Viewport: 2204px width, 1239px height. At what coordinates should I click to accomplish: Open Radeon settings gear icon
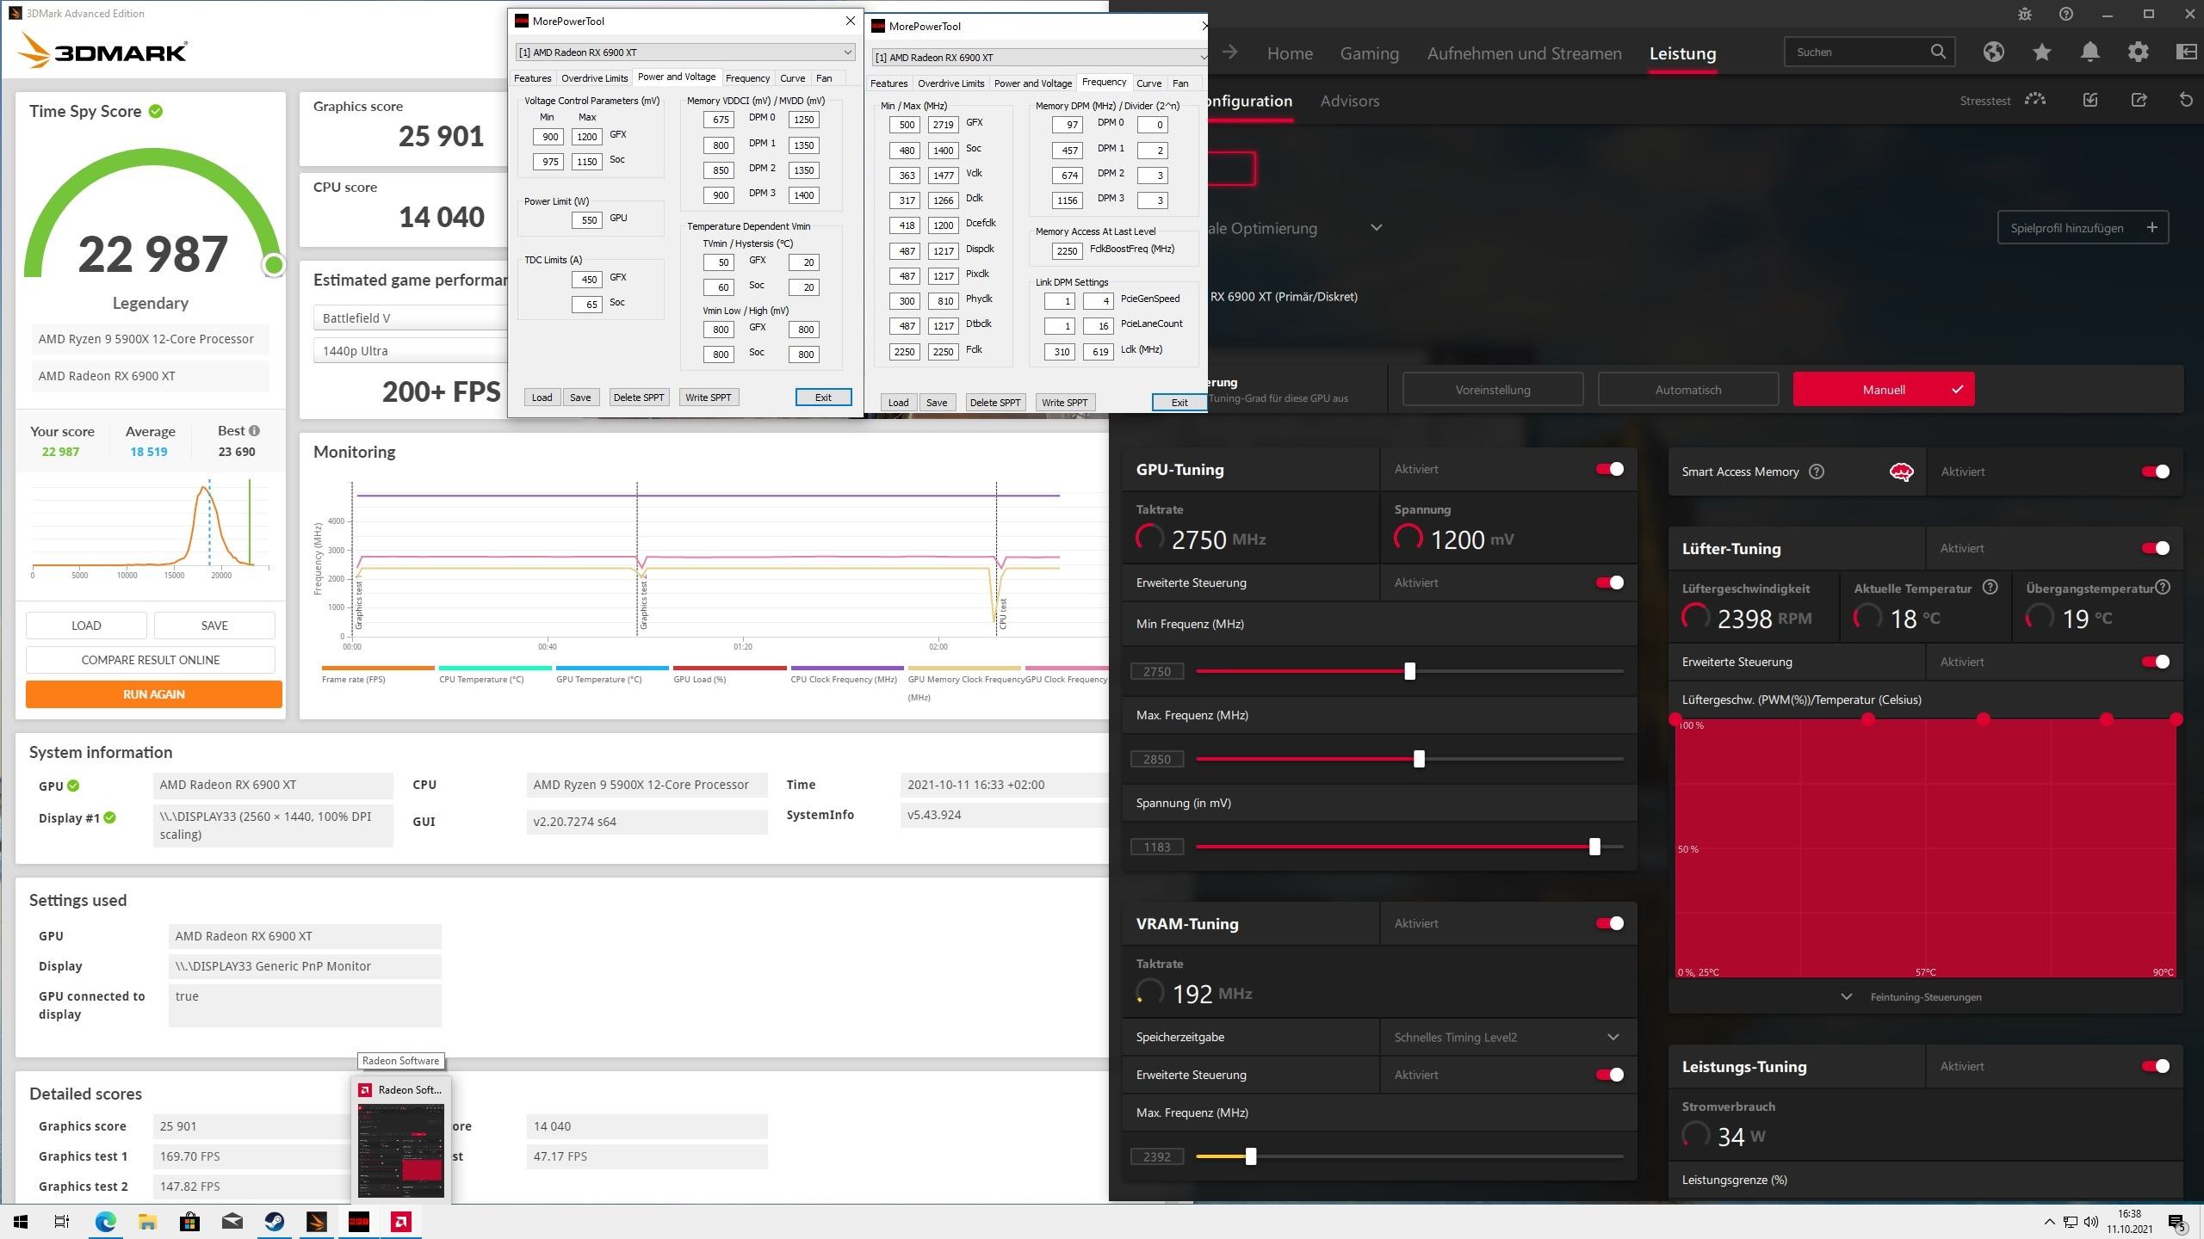click(x=2138, y=52)
